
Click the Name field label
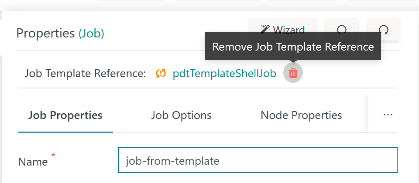(x=33, y=162)
